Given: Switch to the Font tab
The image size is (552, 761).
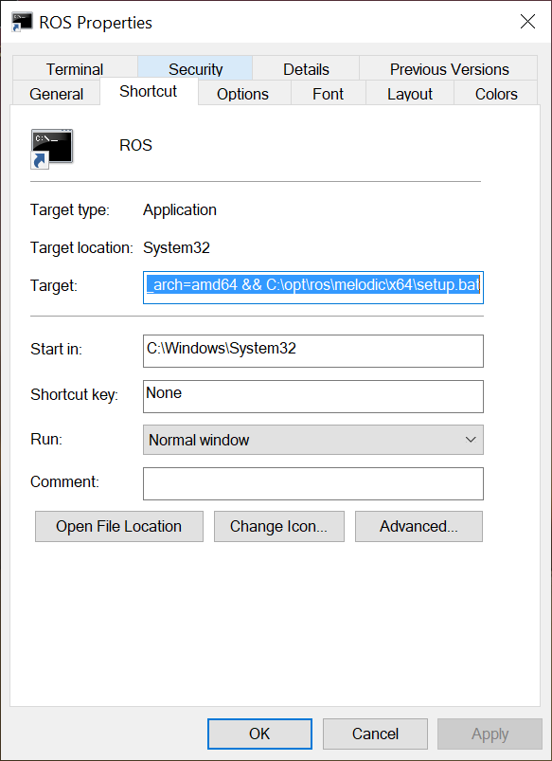Looking at the screenshot, I should coord(328,93).
